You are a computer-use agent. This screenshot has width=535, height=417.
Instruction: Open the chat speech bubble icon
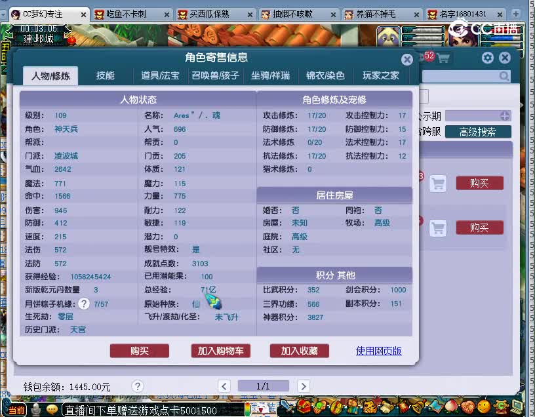[x=52, y=410]
